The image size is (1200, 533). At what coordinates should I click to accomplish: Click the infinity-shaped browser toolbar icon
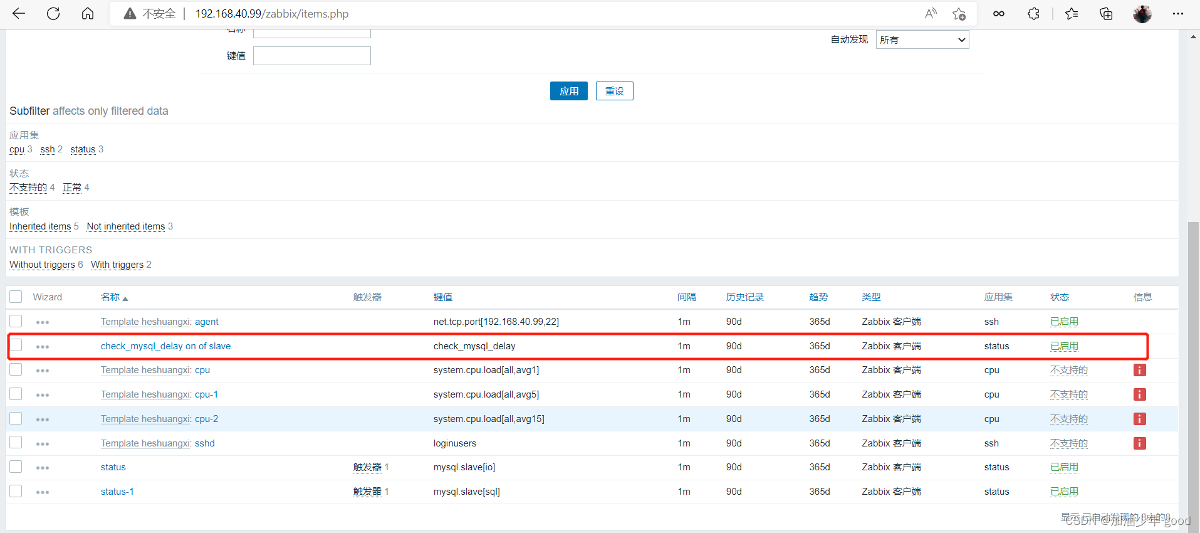coord(999,13)
